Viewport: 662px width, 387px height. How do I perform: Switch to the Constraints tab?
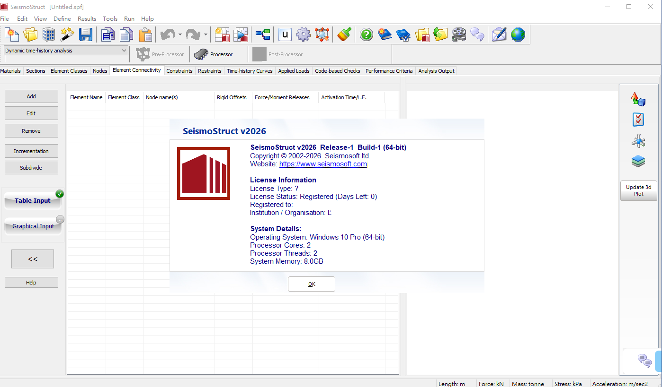[179, 71]
